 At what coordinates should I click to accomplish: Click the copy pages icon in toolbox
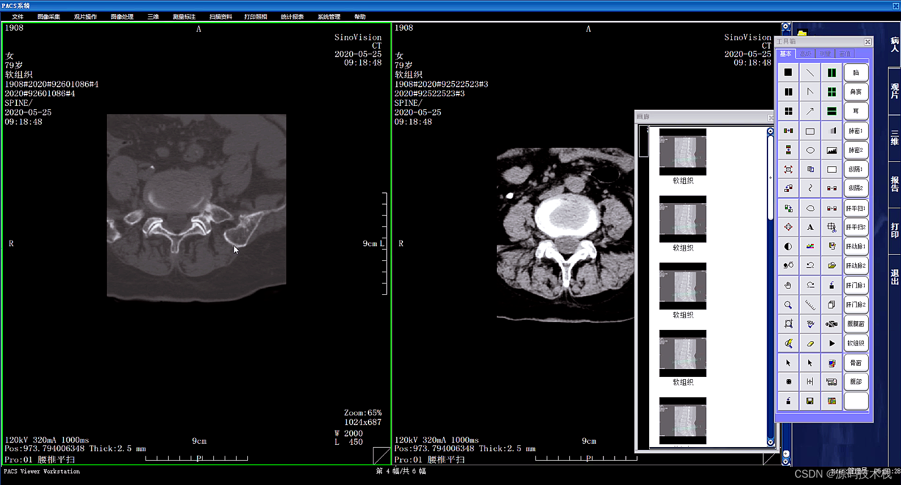click(831, 304)
